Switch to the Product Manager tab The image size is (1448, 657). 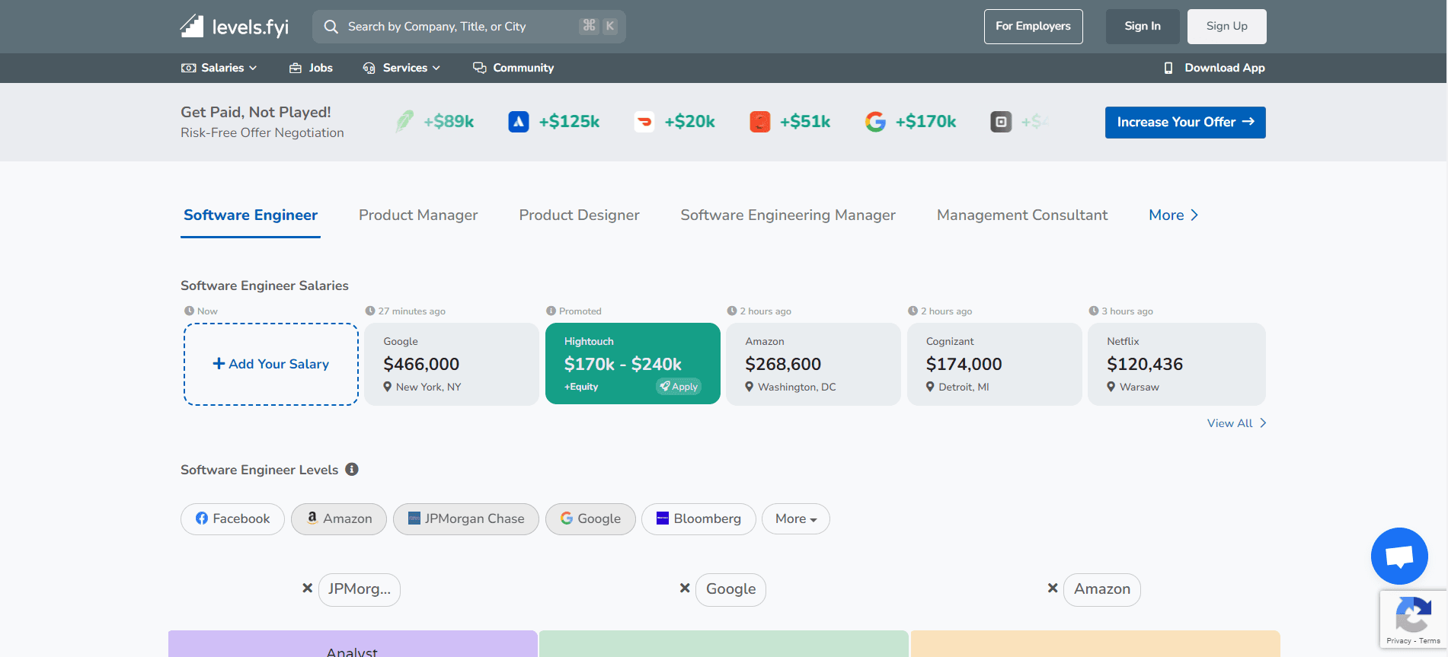418,215
